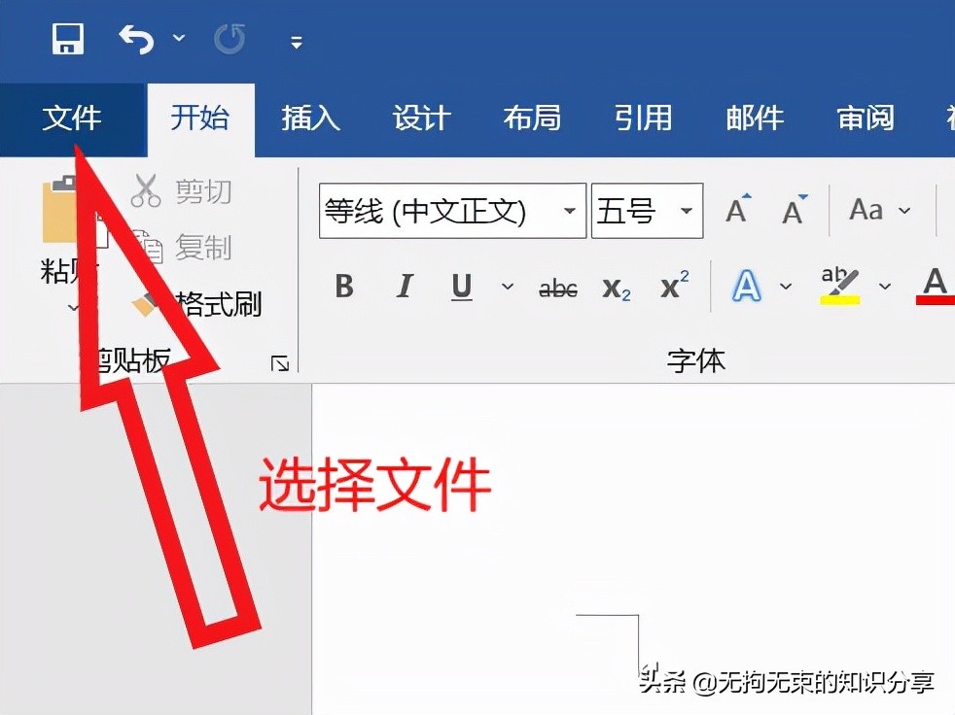Switch to the 插入 ribbon tab
Image resolution: width=955 pixels, height=715 pixels.
point(309,119)
